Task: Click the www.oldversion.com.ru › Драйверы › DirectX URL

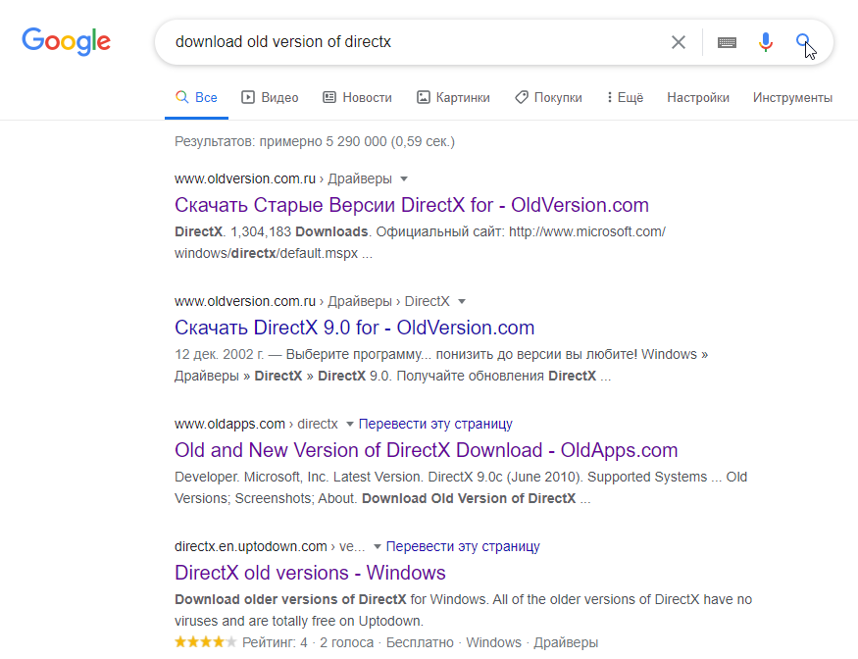Action: tap(312, 302)
